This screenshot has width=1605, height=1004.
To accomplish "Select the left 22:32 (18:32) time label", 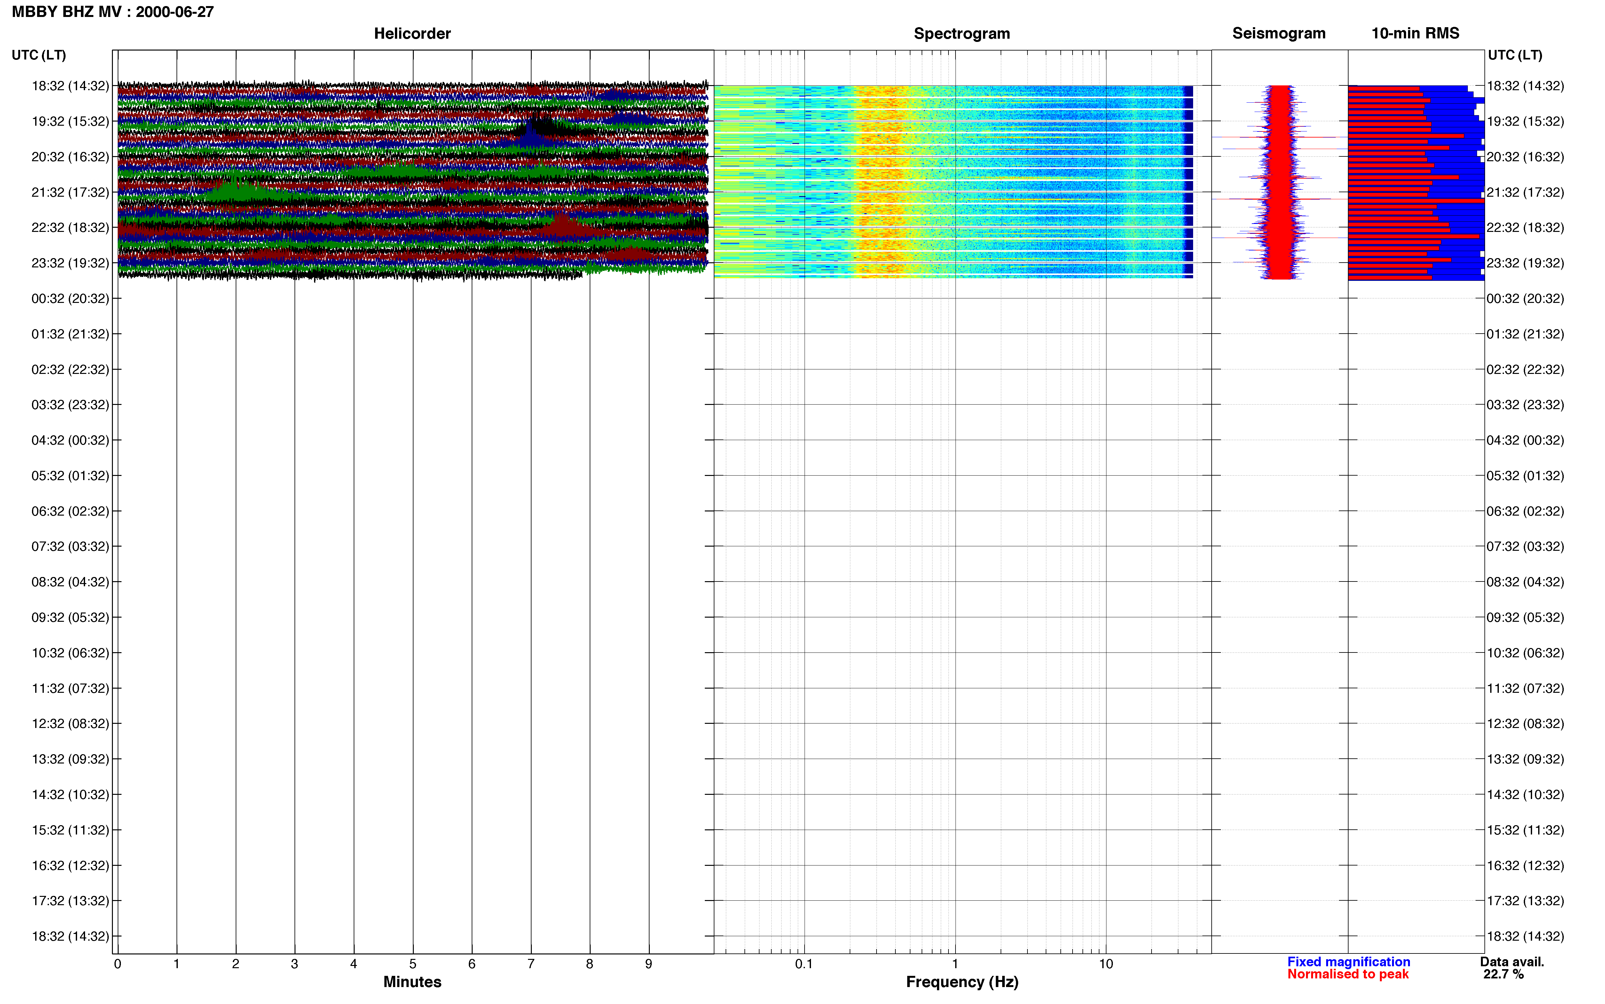I will tap(70, 228).
